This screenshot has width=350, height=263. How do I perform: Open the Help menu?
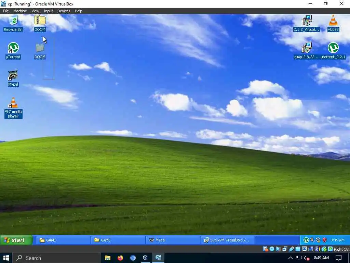78,11
